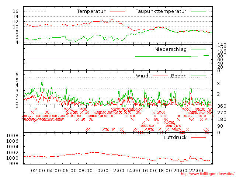Click the 100 precipitation axis value

[x=222, y=52]
